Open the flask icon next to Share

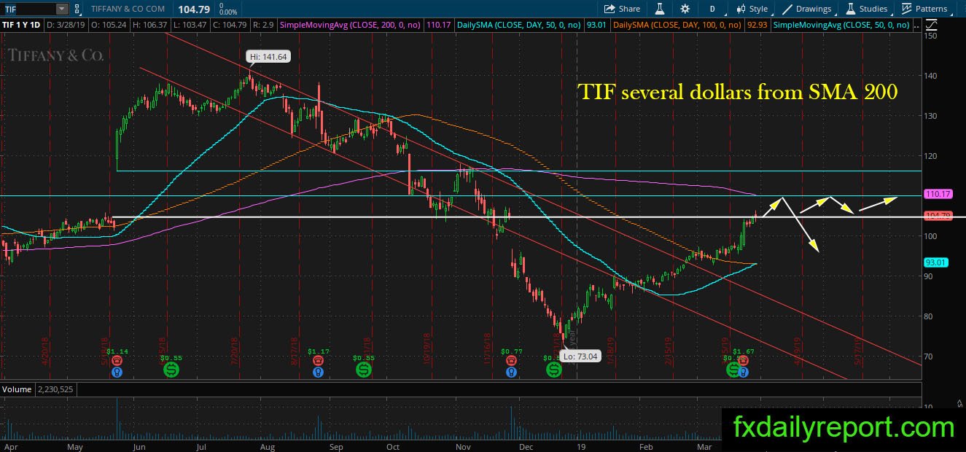660,9
